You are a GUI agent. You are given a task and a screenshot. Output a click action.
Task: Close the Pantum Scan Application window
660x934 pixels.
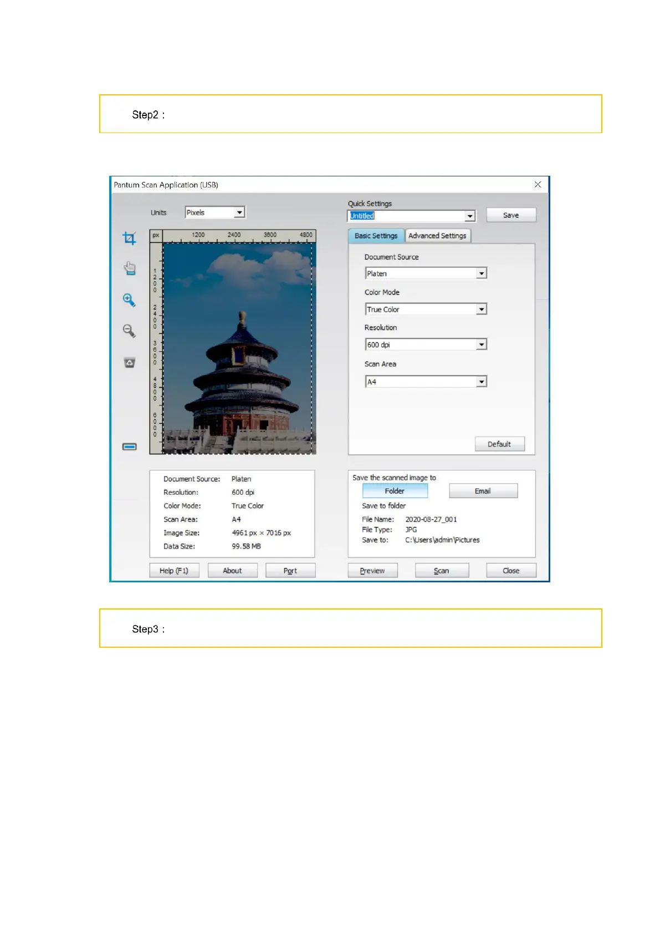(538, 185)
